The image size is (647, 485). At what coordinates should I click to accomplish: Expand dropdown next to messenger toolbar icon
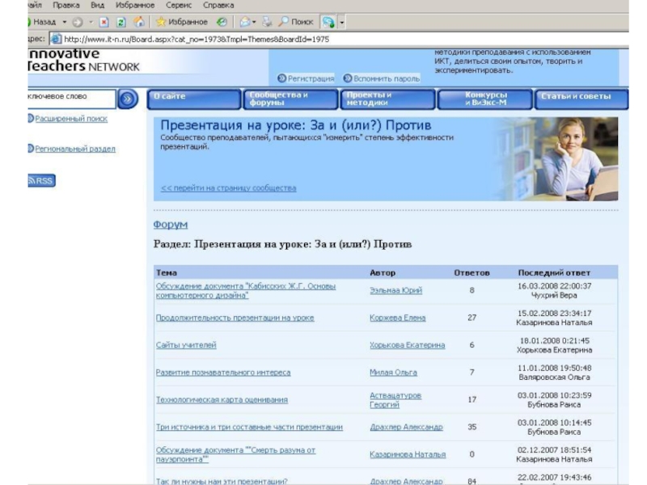click(x=342, y=22)
